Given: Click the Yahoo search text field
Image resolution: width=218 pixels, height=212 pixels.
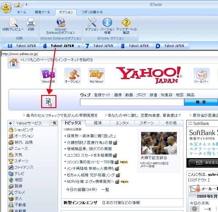Looking at the screenshot, I should tap(132, 102).
